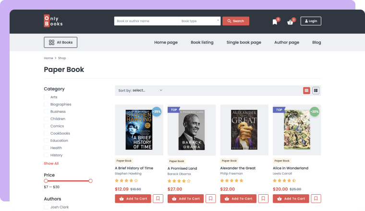Click author name Lewis Carroll

(282, 173)
